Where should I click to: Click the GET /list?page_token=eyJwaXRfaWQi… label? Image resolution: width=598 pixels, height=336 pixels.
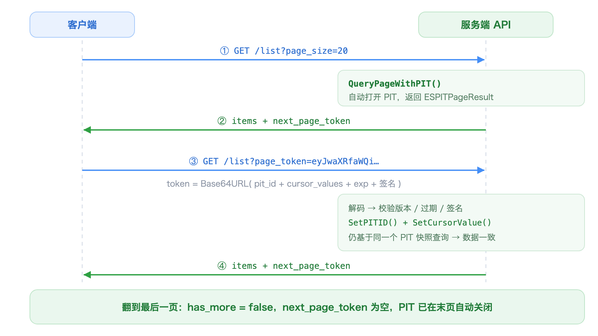[x=291, y=161]
